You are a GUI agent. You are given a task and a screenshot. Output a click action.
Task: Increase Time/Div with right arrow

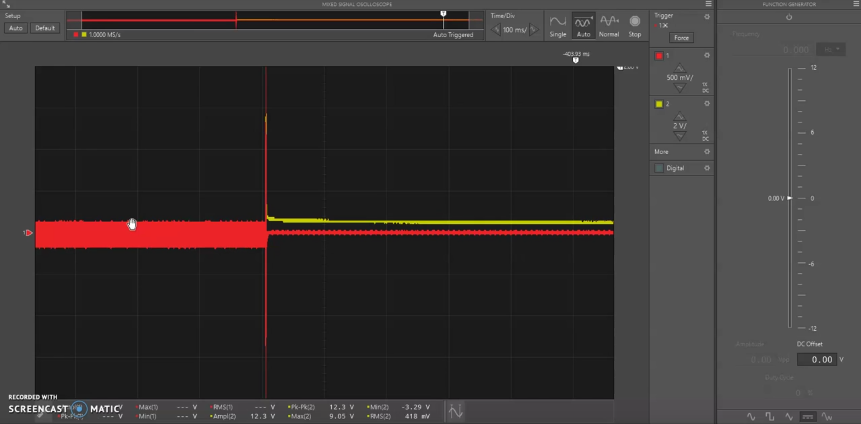[534, 30]
